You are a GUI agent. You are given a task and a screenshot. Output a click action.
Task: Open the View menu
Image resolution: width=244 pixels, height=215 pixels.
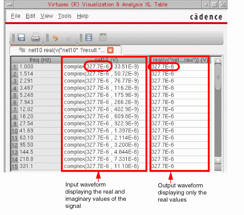coord(47,16)
